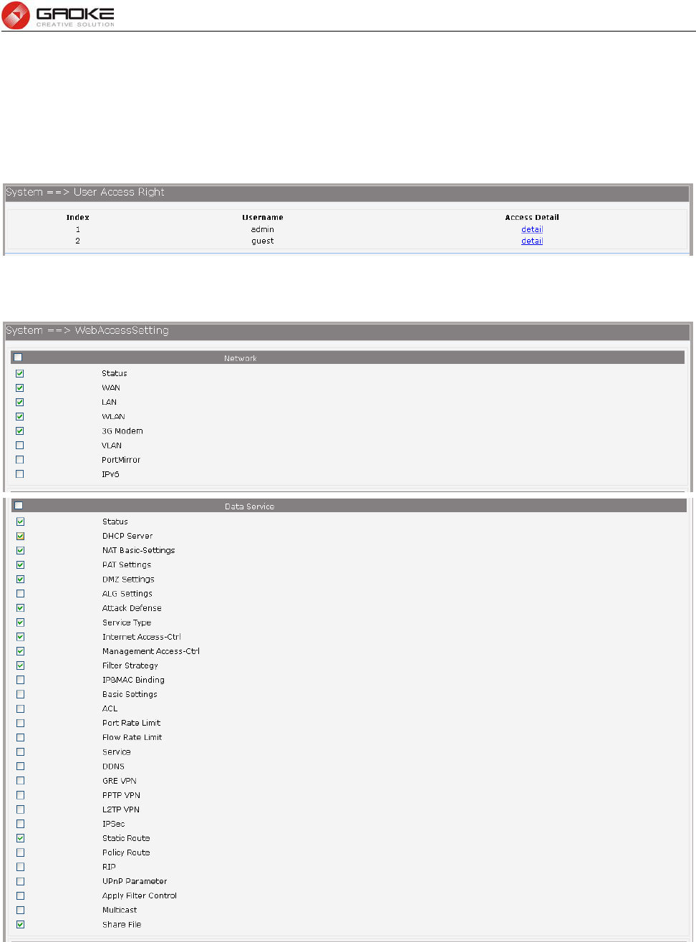Uncheck the NAT Basic-Settings checkbox
The image size is (696, 942).
pyautogui.click(x=21, y=550)
